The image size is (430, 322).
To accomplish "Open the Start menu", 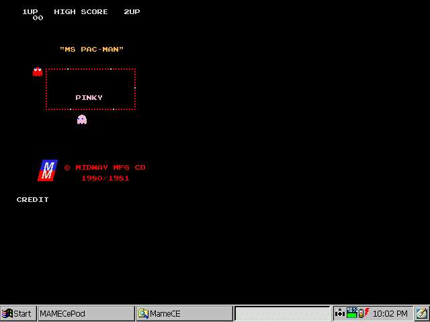I will (x=18, y=313).
